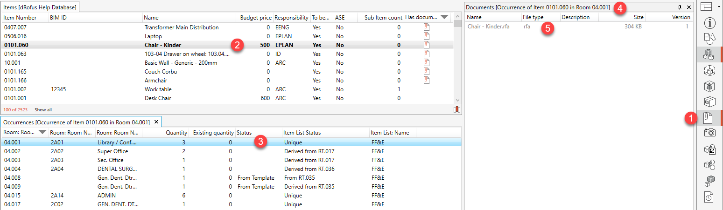Click the column chooser icon below Items grid
The height and width of the screenshot is (210, 723).
pos(456,109)
